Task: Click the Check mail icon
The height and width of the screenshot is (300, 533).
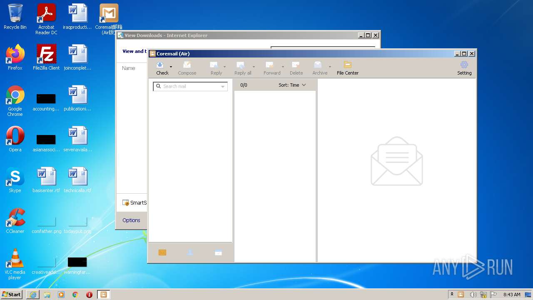Action: point(160,65)
